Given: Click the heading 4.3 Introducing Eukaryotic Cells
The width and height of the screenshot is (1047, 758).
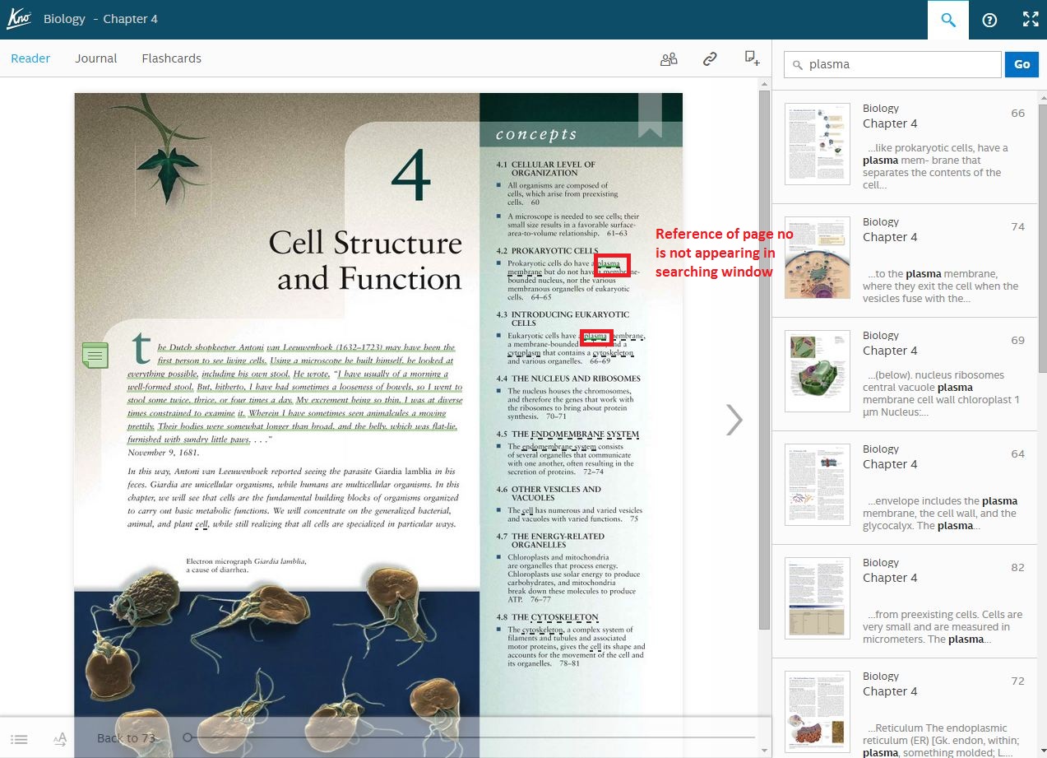Looking at the screenshot, I should point(563,319).
